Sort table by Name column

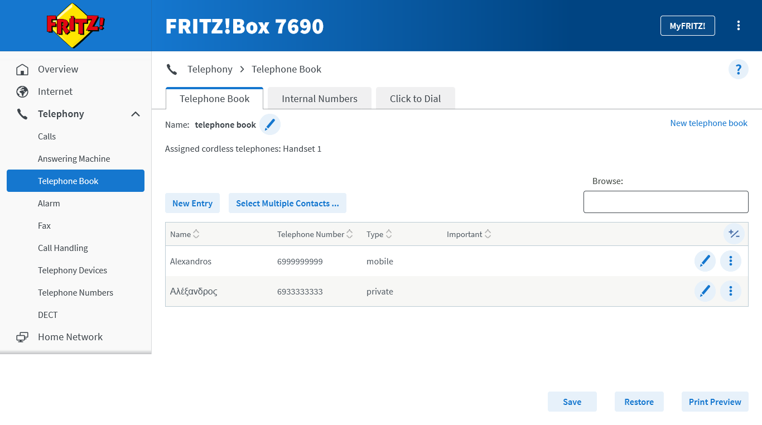pos(196,234)
